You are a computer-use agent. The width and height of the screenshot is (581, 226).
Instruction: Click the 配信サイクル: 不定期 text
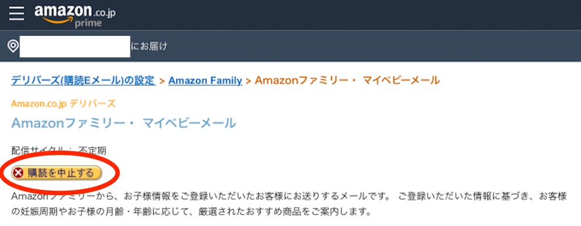pyautogui.click(x=59, y=150)
